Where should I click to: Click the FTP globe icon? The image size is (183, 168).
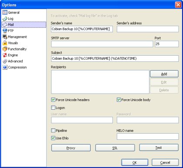pos(5,31)
